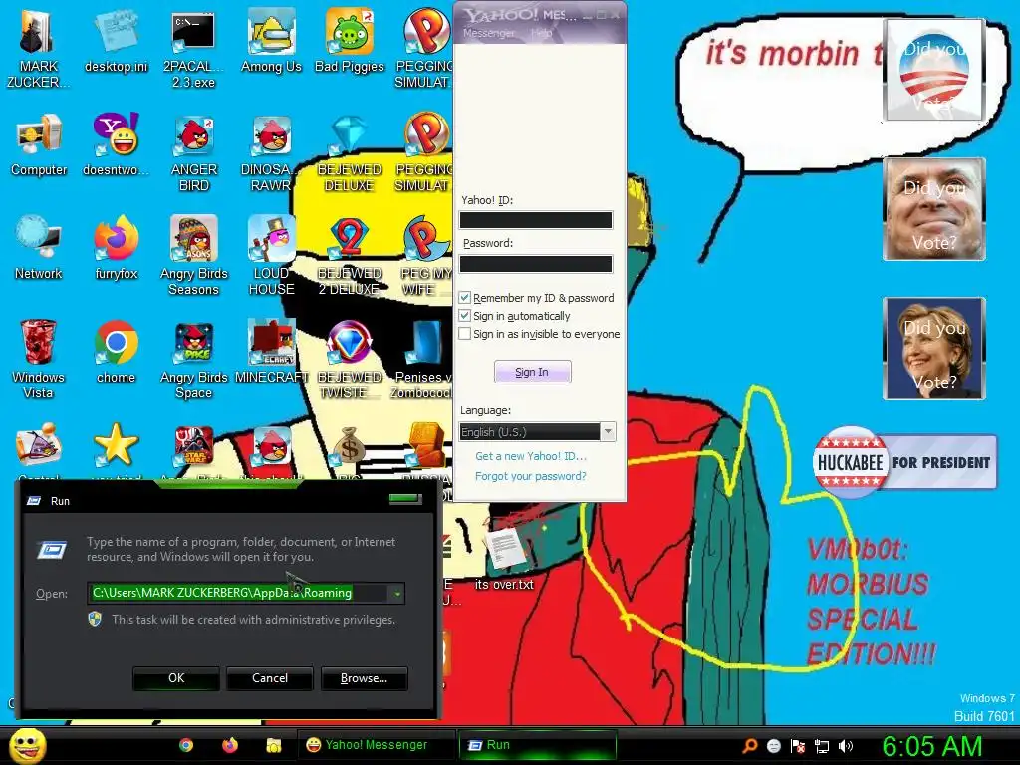The width and height of the screenshot is (1020, 765).
Task: Open the Windows Vista recycle bin icon
Action: [38, 359]
